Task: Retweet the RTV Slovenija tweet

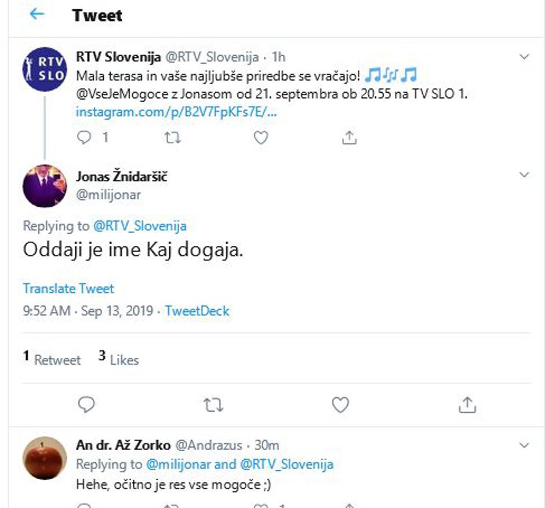Action: click(x=173, y=137)
